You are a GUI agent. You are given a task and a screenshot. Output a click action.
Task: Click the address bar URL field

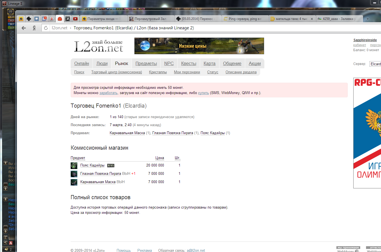click(211, 28)
